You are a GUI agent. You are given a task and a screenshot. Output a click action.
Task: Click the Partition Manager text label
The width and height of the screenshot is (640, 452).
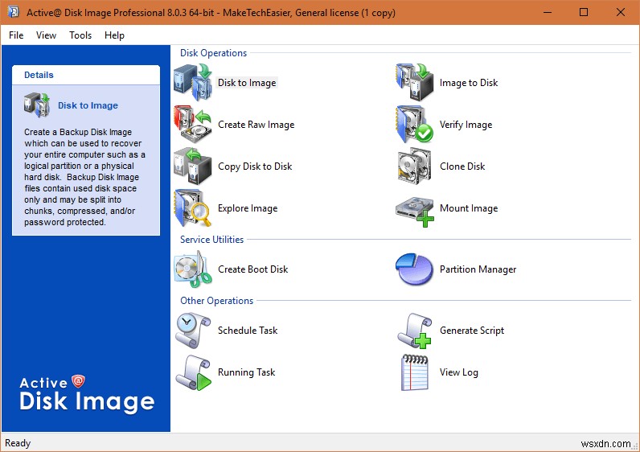(x=478, y=269)
